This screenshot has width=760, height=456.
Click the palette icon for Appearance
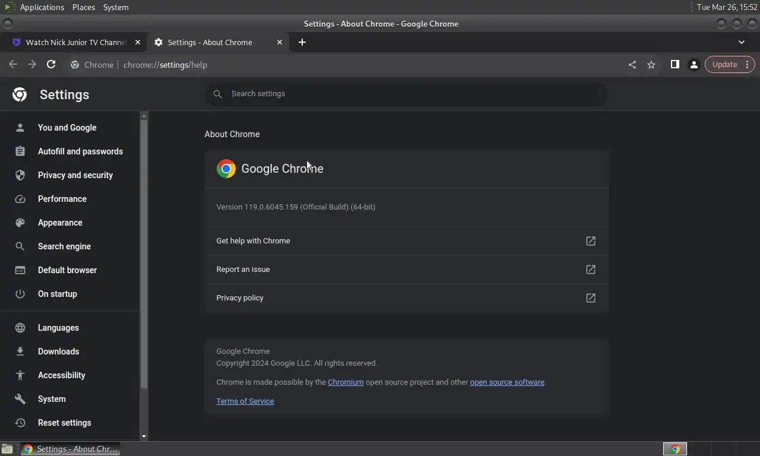click(x=20, y=223)
